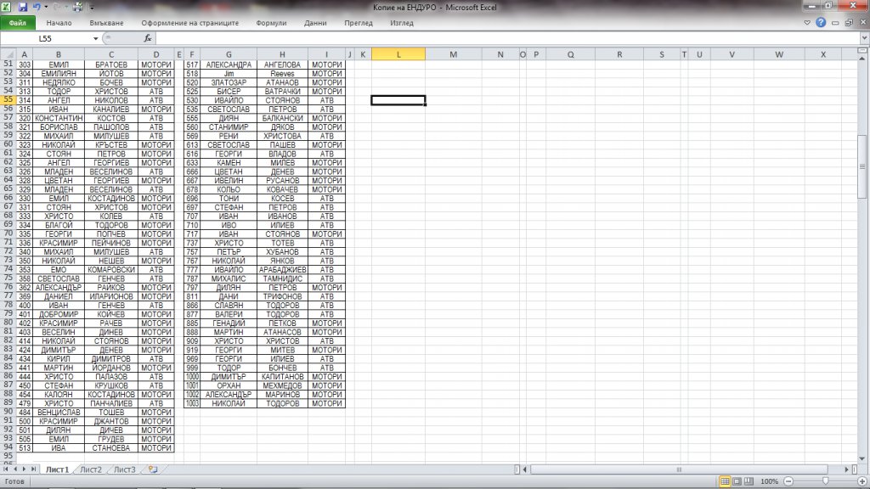This screenshot has width=870, height=489.
Task: Customize the Quick Access Toolbar dropdown
Action: pos(92,8)
